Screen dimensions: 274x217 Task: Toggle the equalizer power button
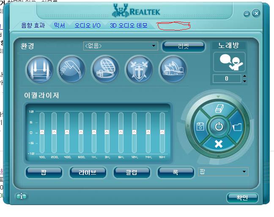pyautogui.click(x=219, y=126)
